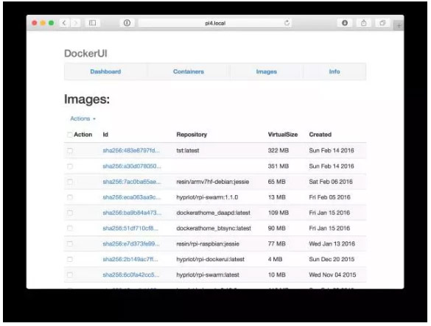431x326 pixels.
Task: Add a new tab with plus button
Action: click(x=399, y=26)
